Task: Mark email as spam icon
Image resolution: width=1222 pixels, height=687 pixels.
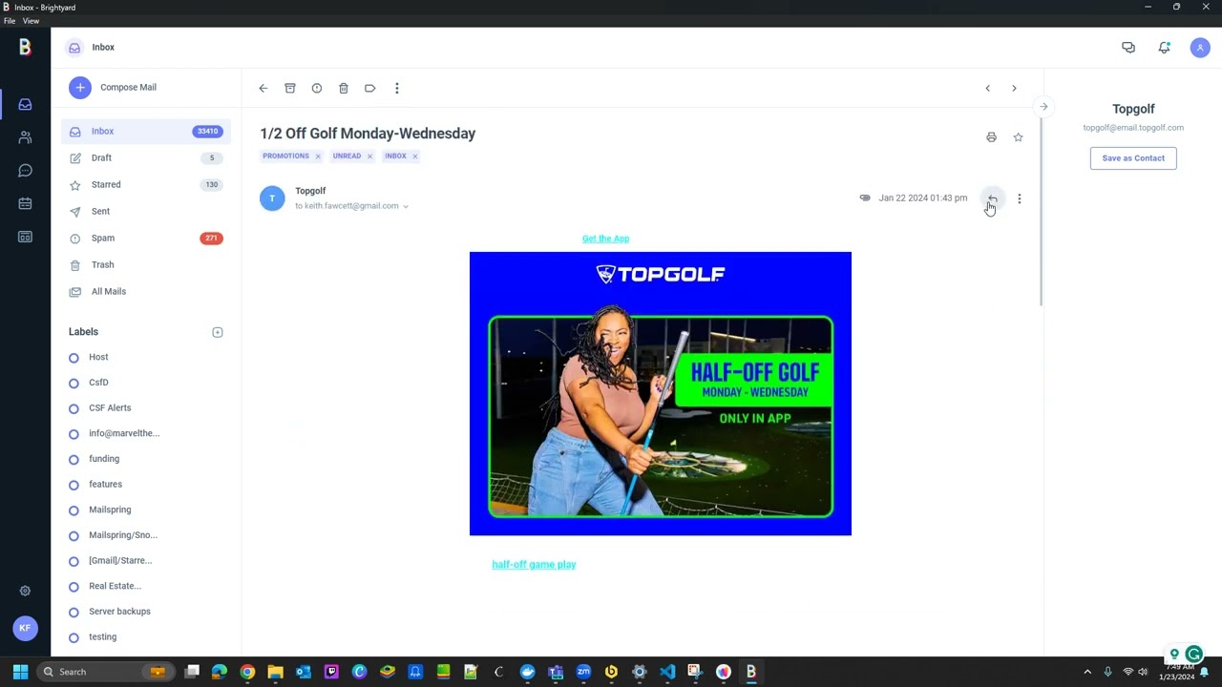Action: point(317,88)
